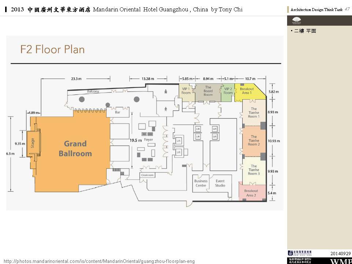Select the yellow Breakout Area 1 room

click(x=247, y=91)
